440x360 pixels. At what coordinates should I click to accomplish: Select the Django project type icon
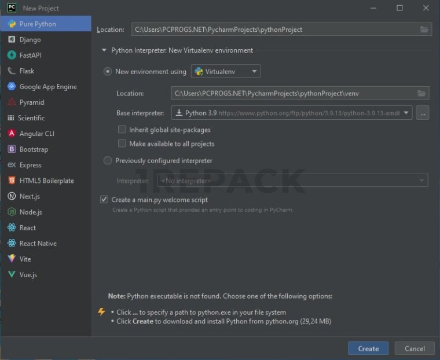(12, 40)
